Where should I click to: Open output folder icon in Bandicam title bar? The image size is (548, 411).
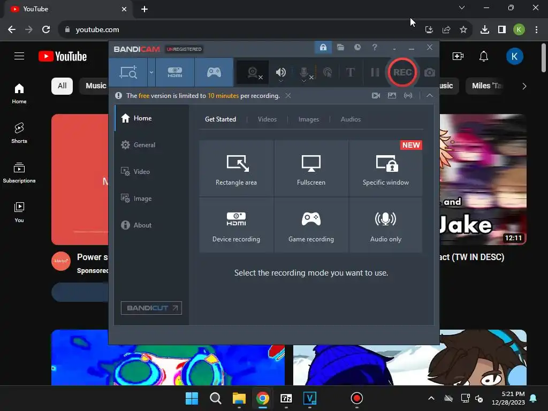[340, 47]
